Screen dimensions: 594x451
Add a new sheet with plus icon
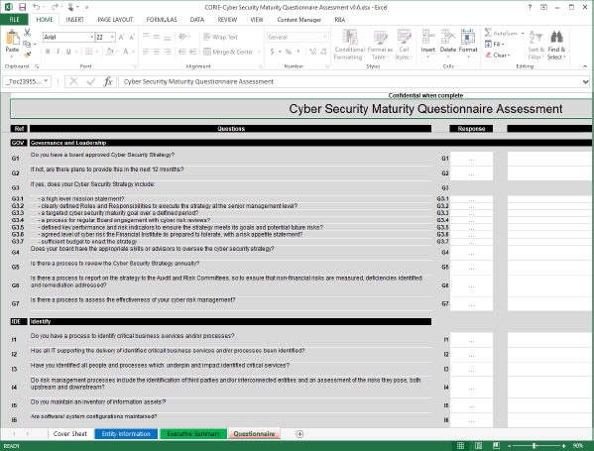tap(299, 434)
